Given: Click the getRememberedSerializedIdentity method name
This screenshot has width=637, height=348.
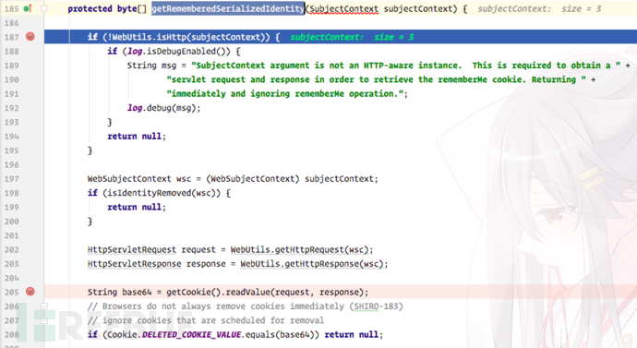Looking at the screenshot, I should 228,8.
